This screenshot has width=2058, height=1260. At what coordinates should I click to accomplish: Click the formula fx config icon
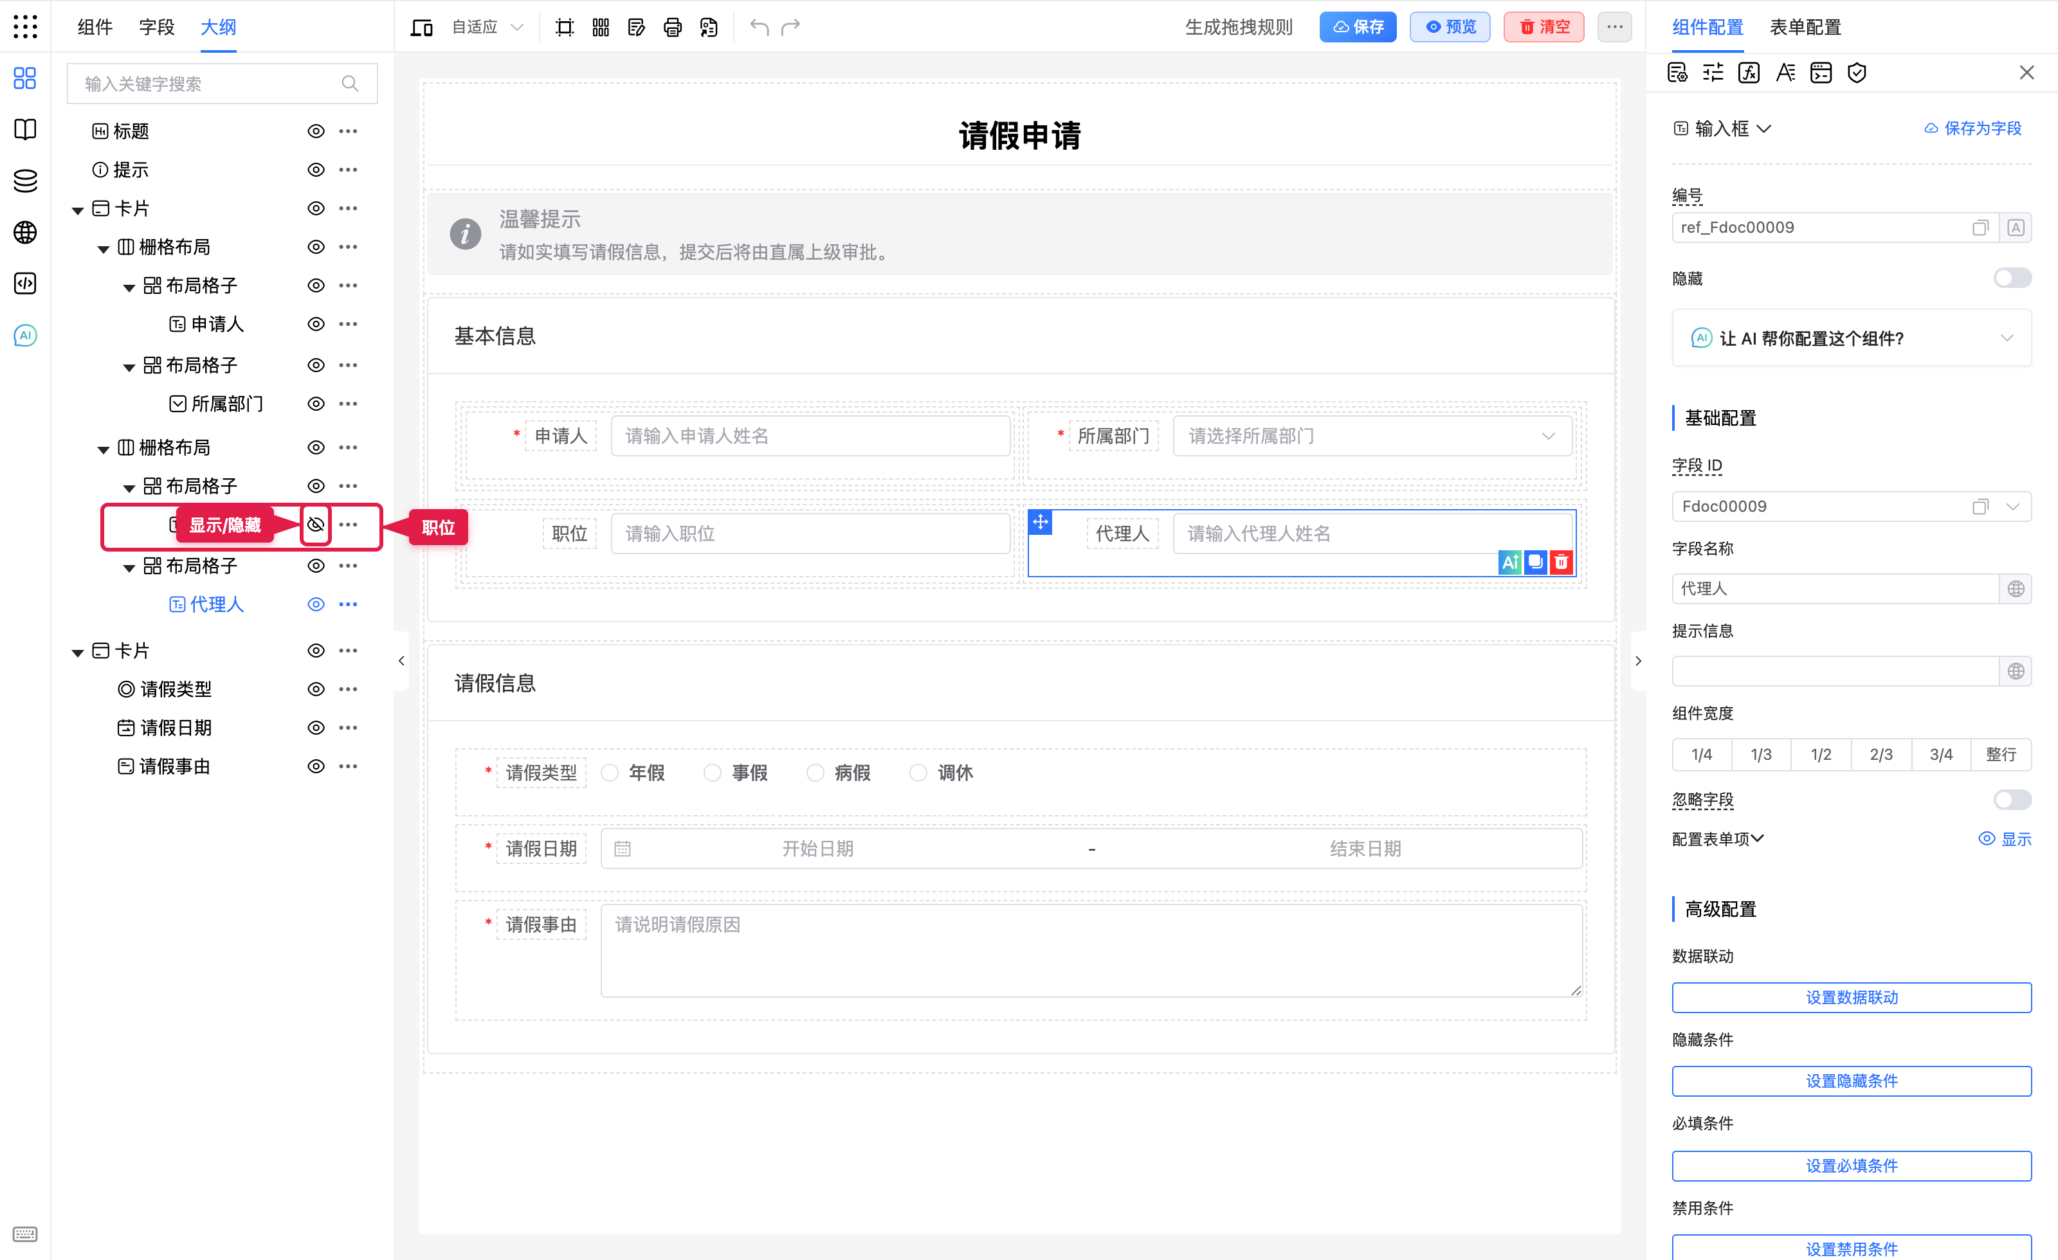point(1749,73)
